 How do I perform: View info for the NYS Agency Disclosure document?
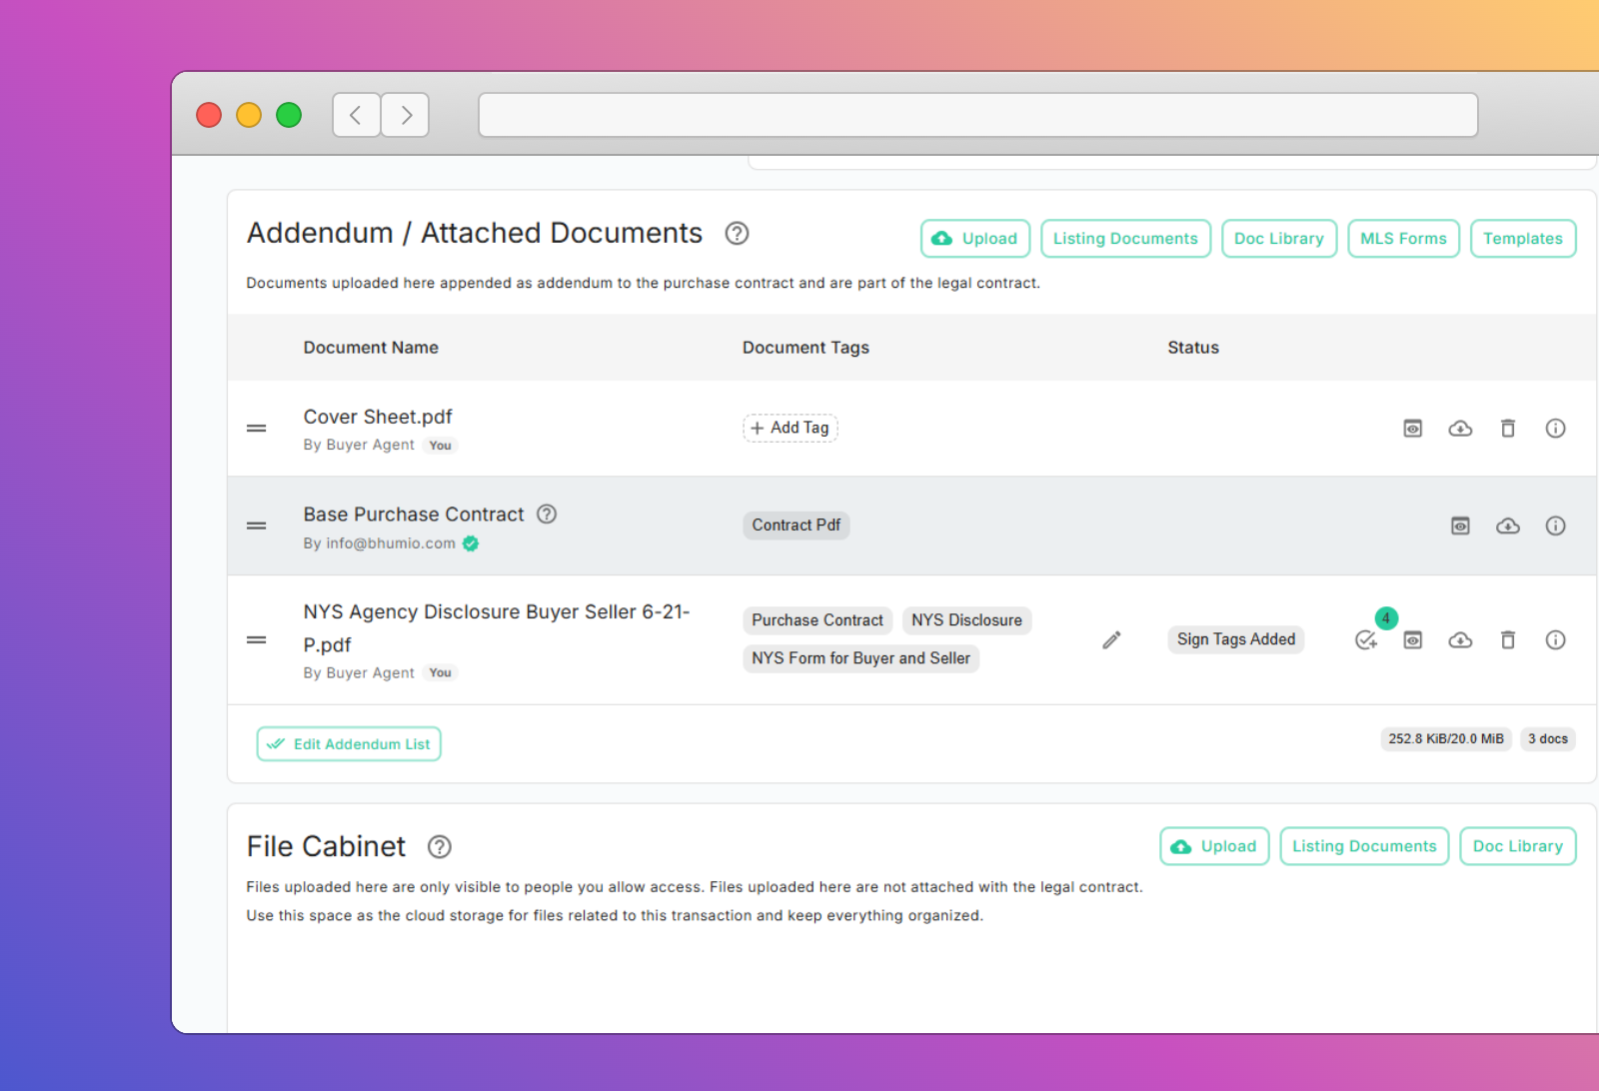coord(1555,639)
